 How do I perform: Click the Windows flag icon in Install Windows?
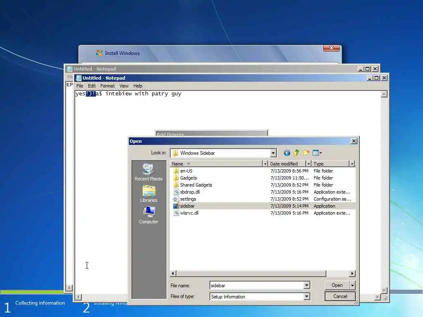tap(99, 53)
